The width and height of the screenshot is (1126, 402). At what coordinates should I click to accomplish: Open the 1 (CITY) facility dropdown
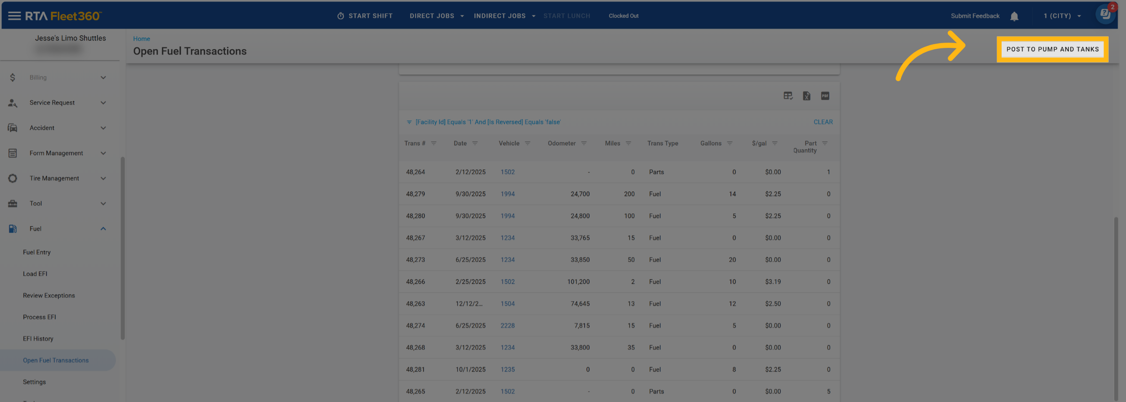(1062, 16)
